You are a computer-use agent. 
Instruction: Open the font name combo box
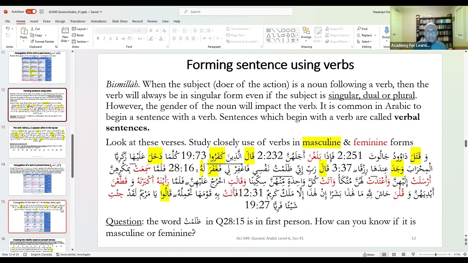(x=115, y=31)
